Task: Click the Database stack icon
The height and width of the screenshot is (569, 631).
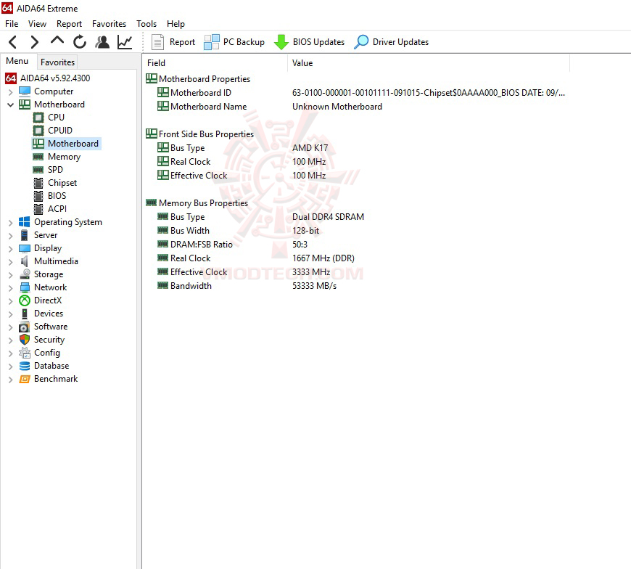Action: point(25,366)
